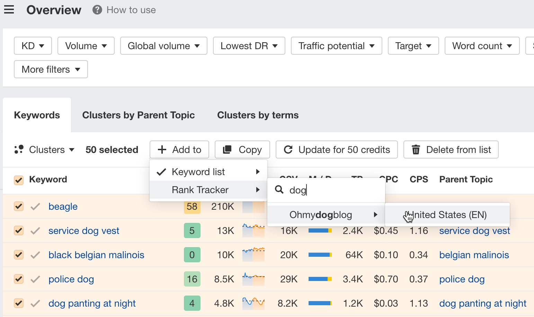534x317 pixels.
Task: Open the hamburger navigation menu
Action: [9, 9]
